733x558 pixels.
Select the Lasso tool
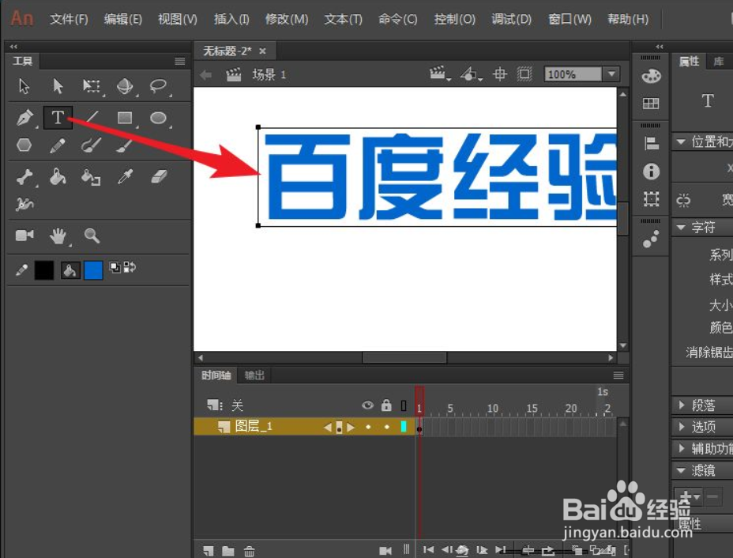tap(159, 86)
